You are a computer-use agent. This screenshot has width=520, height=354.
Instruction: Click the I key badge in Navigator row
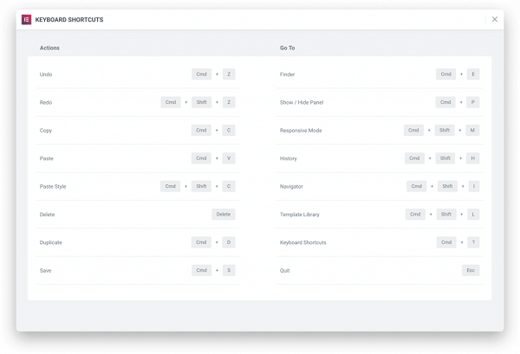(x=474, y=186)
